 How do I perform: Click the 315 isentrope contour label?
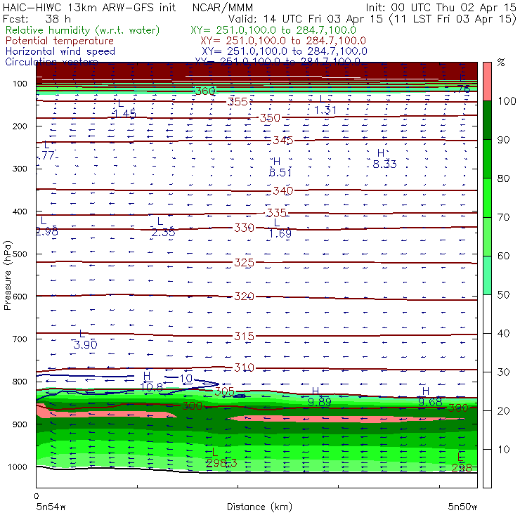(x=245, y=337)
